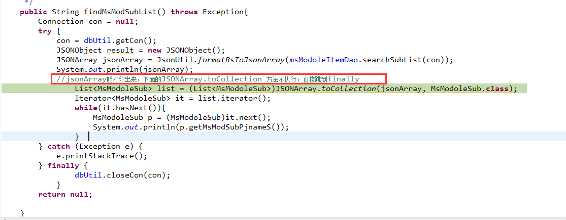Click the "con = dbUtil.getCon();" line
The image size is (566, 220).
pos(107,40)
